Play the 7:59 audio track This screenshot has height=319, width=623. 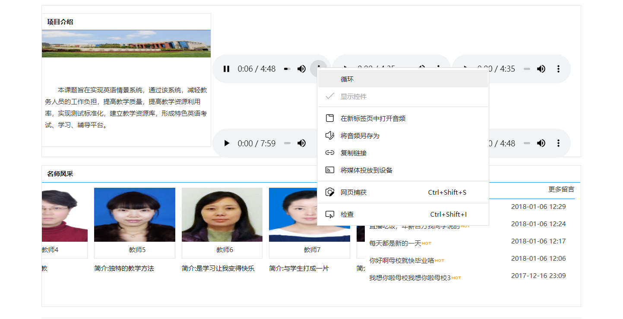(x=226, y=143)
